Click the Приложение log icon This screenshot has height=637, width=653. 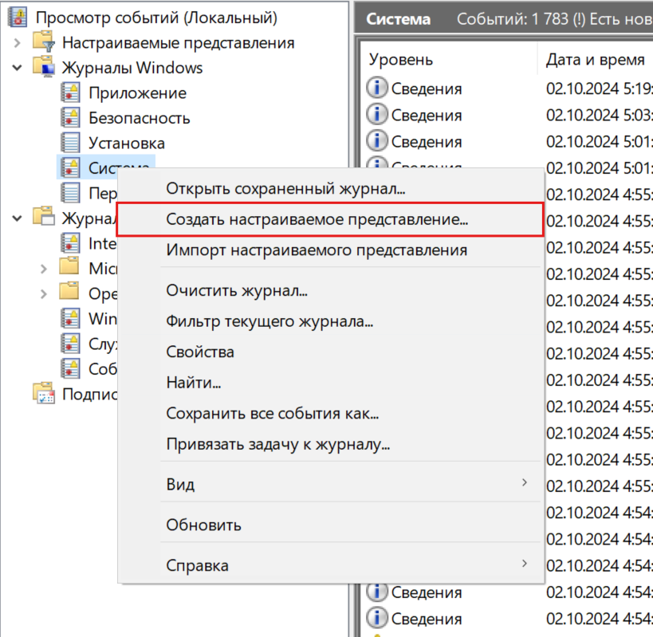point(71,93)
